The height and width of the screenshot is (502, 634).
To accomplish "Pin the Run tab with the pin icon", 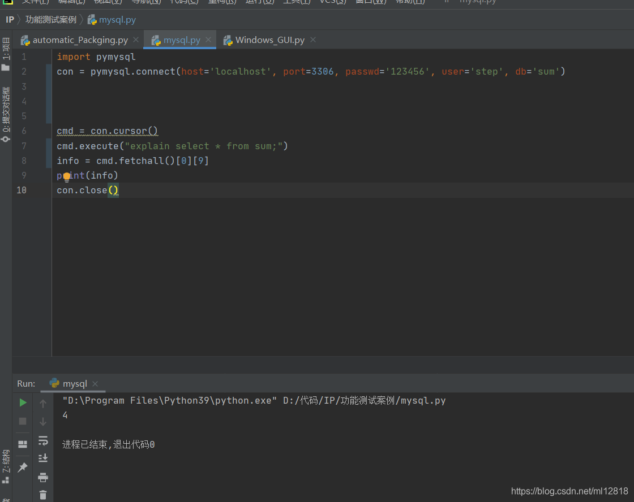I will tap(23, 467).
